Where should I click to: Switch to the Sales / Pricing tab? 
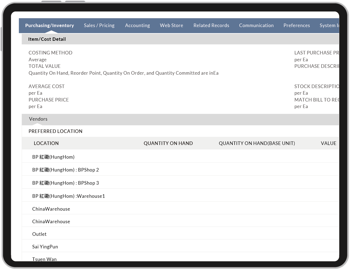pyautogui.click(x=99, y=25)
